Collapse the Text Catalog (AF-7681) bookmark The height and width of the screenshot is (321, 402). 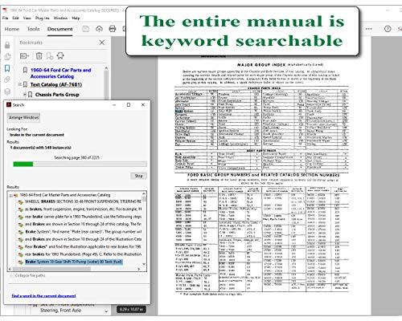[x=19, y=84]
